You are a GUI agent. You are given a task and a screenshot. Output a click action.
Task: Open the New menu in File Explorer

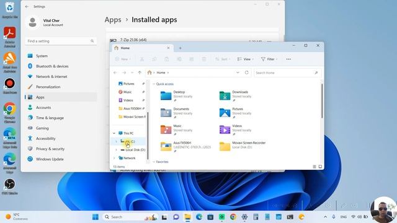(x=123, y=59)
